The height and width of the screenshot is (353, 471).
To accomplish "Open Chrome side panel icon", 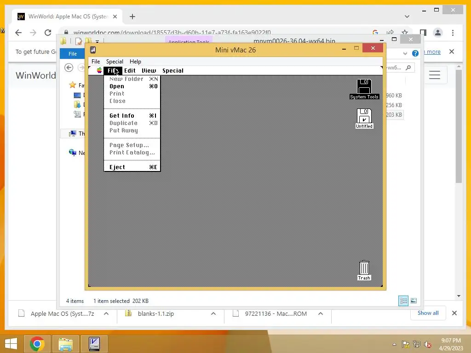I will tap(423, 33).
